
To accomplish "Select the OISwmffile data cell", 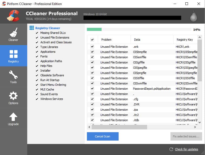I will click(140, 83).
